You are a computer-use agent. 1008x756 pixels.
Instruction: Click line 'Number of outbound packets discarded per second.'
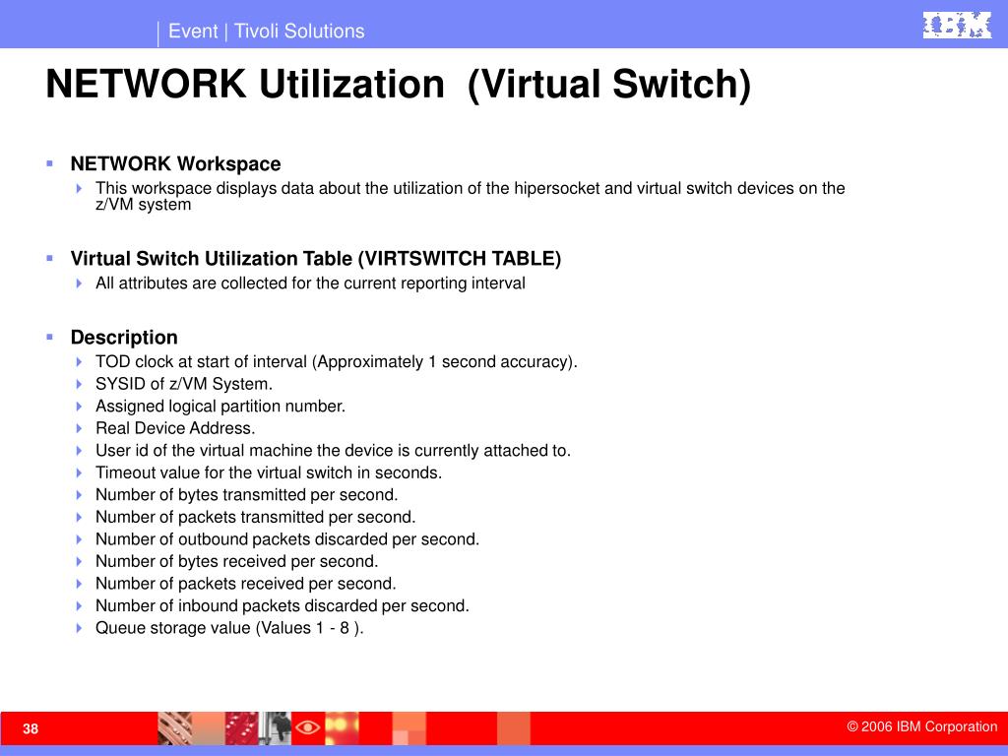click(x=287, y=539)
